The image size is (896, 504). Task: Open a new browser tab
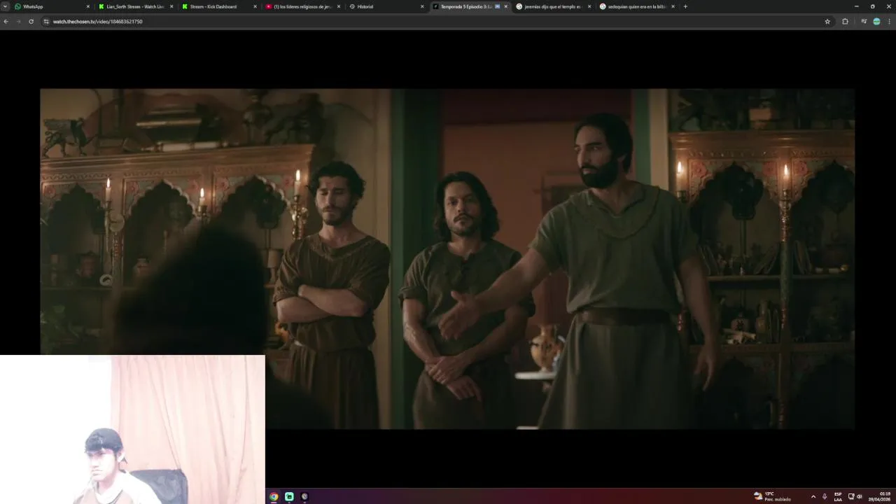point(685,6)
